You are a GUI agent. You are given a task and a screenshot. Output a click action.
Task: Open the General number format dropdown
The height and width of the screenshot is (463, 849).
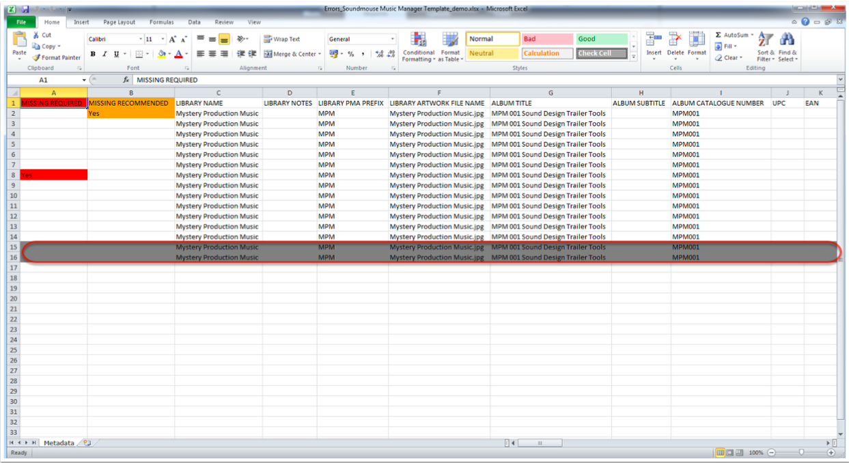tap(392, 40)
